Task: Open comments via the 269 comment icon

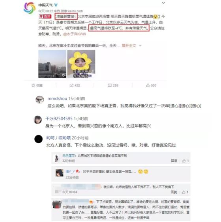Action: [x=110, y=85]
